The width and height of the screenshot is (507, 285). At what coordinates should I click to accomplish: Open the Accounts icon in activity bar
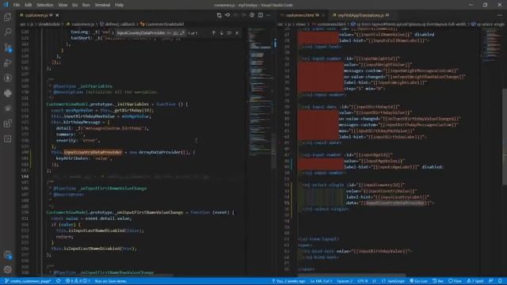tap(8, 255)
